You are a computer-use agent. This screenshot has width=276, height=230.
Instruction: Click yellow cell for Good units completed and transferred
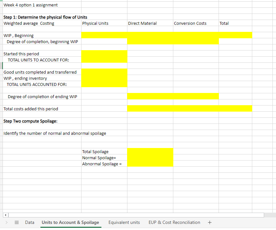coord(104,72)
